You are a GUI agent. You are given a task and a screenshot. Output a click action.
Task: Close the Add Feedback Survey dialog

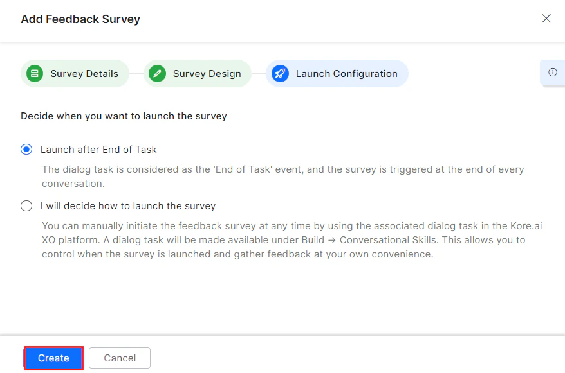pyautogui.click(x=546, y=19)
